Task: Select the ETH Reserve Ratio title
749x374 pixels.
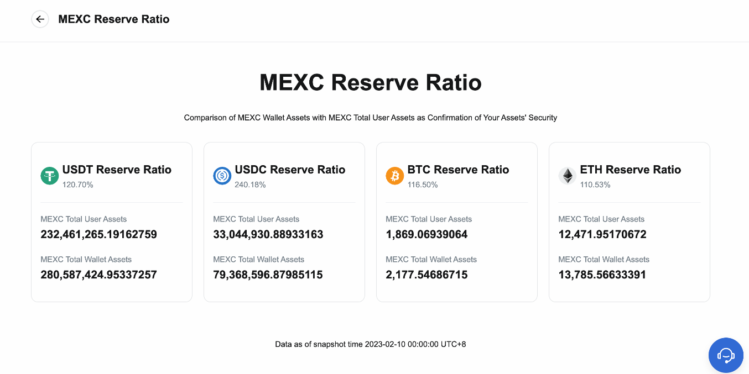Action: tap(630, 170)
